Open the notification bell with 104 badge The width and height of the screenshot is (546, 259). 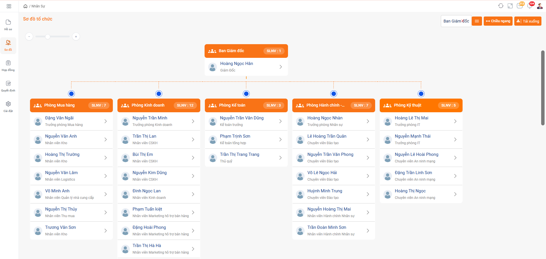(x=530, y=6)
